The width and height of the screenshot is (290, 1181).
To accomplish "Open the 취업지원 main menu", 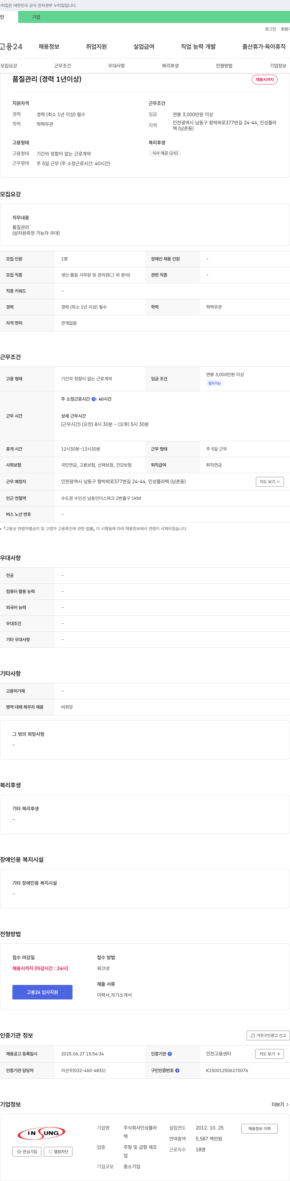I will (x=96, y=47).
